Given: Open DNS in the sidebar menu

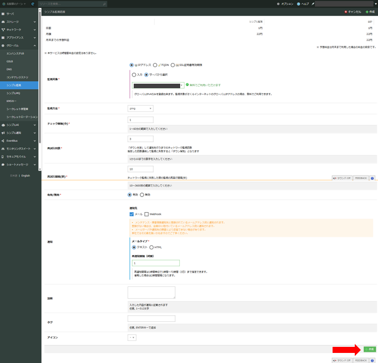Looking at the screenshot, I should [x=9, y=69].
